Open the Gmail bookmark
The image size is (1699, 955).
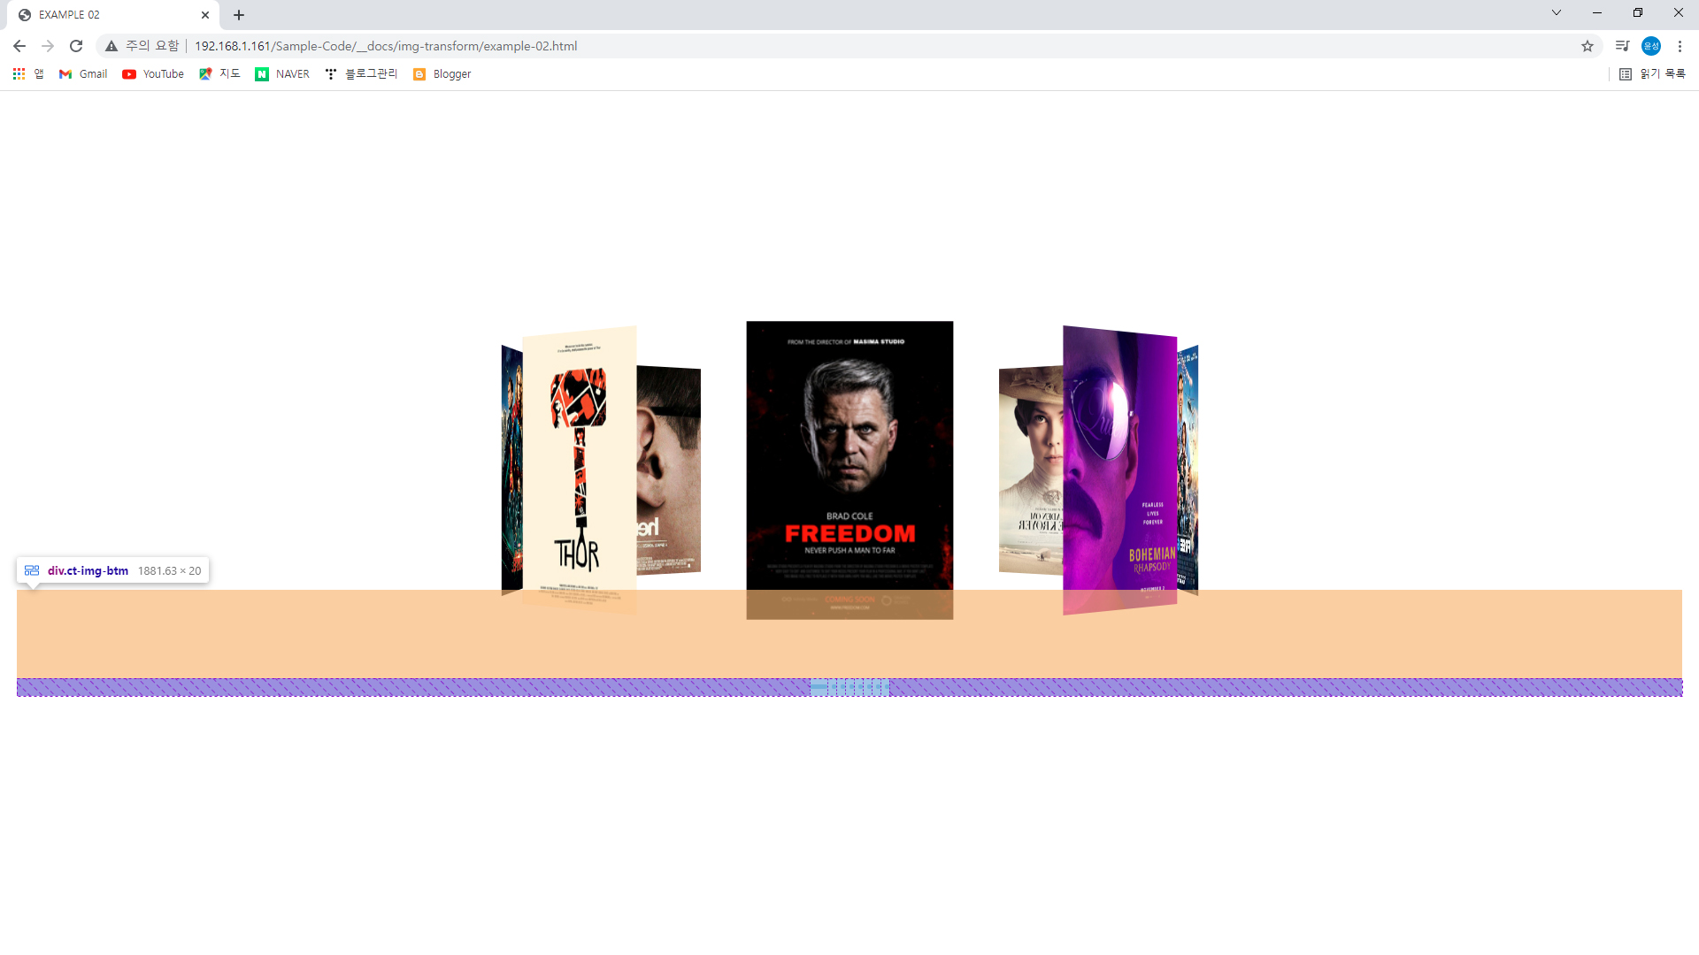pos(83,74)
